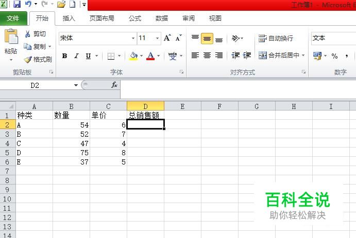Select row 2 header

8,124
